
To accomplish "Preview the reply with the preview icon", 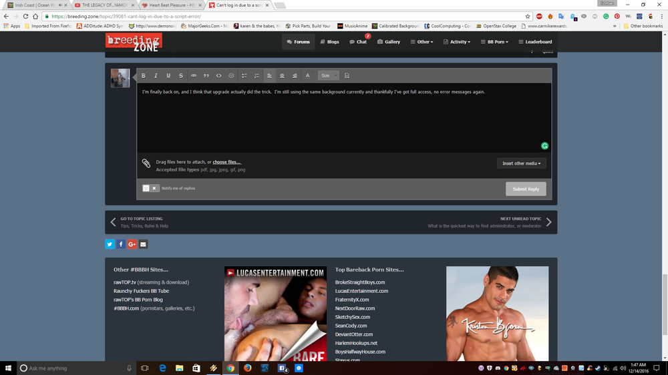I will click(x=347, y=76).
